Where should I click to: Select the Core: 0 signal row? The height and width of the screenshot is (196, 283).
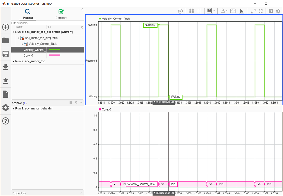47,56
